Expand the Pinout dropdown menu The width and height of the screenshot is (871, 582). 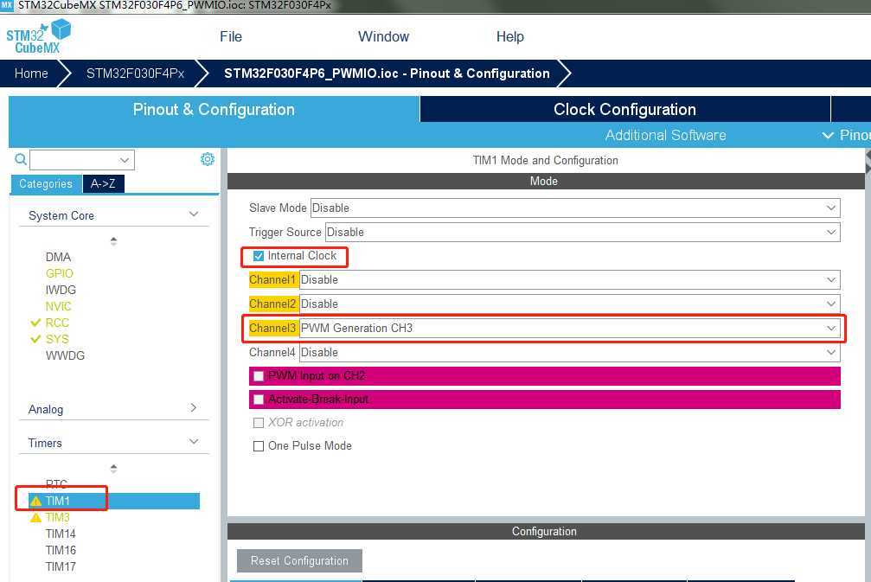point(845,135)
